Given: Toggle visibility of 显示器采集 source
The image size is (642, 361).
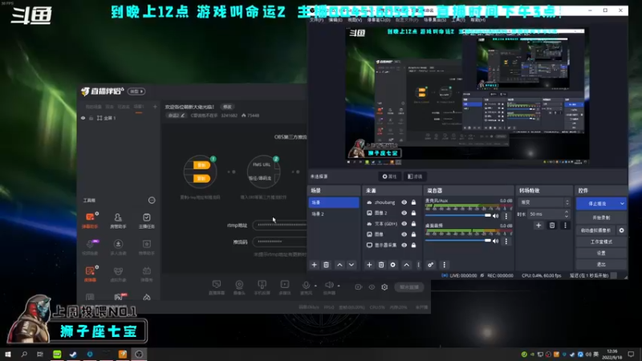Looking at the screenshot, I should click(404, 245).
